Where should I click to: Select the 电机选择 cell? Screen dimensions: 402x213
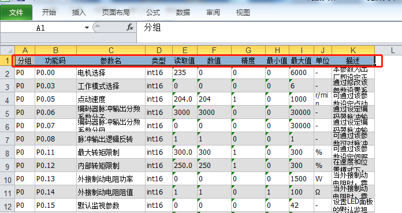tap(111, 73)
